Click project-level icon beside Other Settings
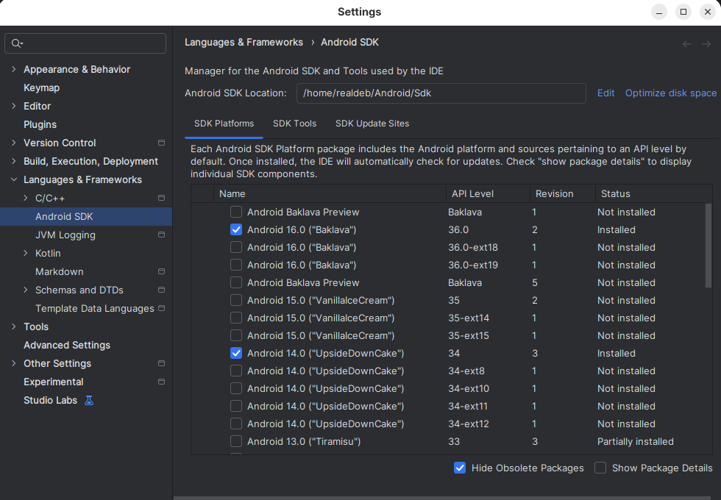Screen dimensions: 721x500 [161, 363]
